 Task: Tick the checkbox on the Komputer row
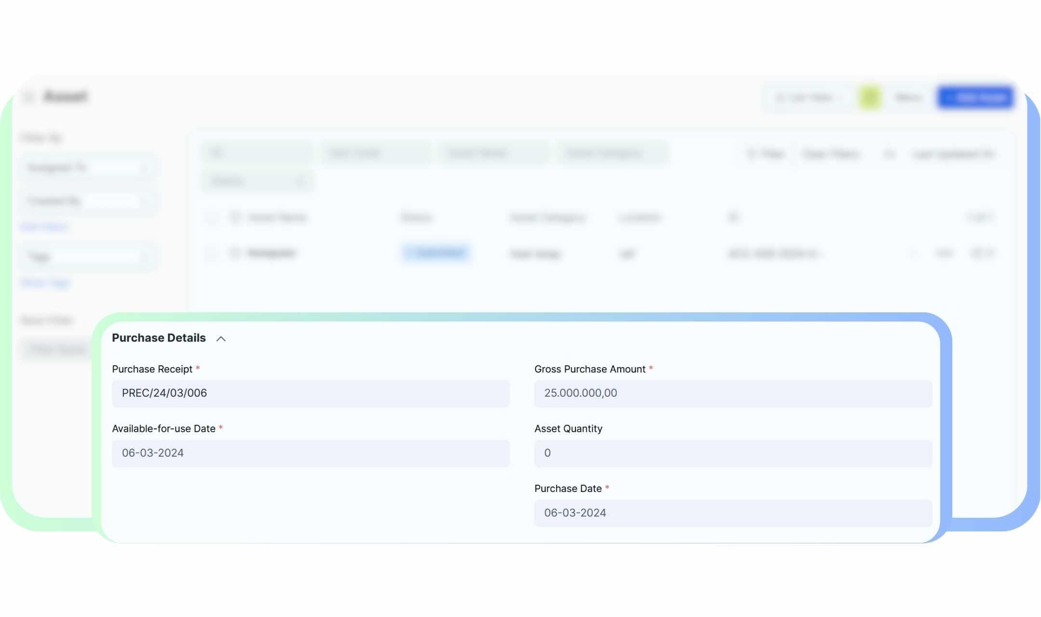212,253
